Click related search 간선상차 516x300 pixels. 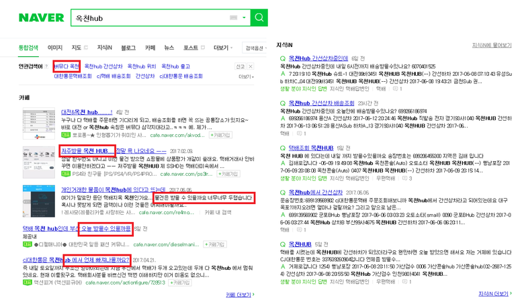click(x=145, y=76)
